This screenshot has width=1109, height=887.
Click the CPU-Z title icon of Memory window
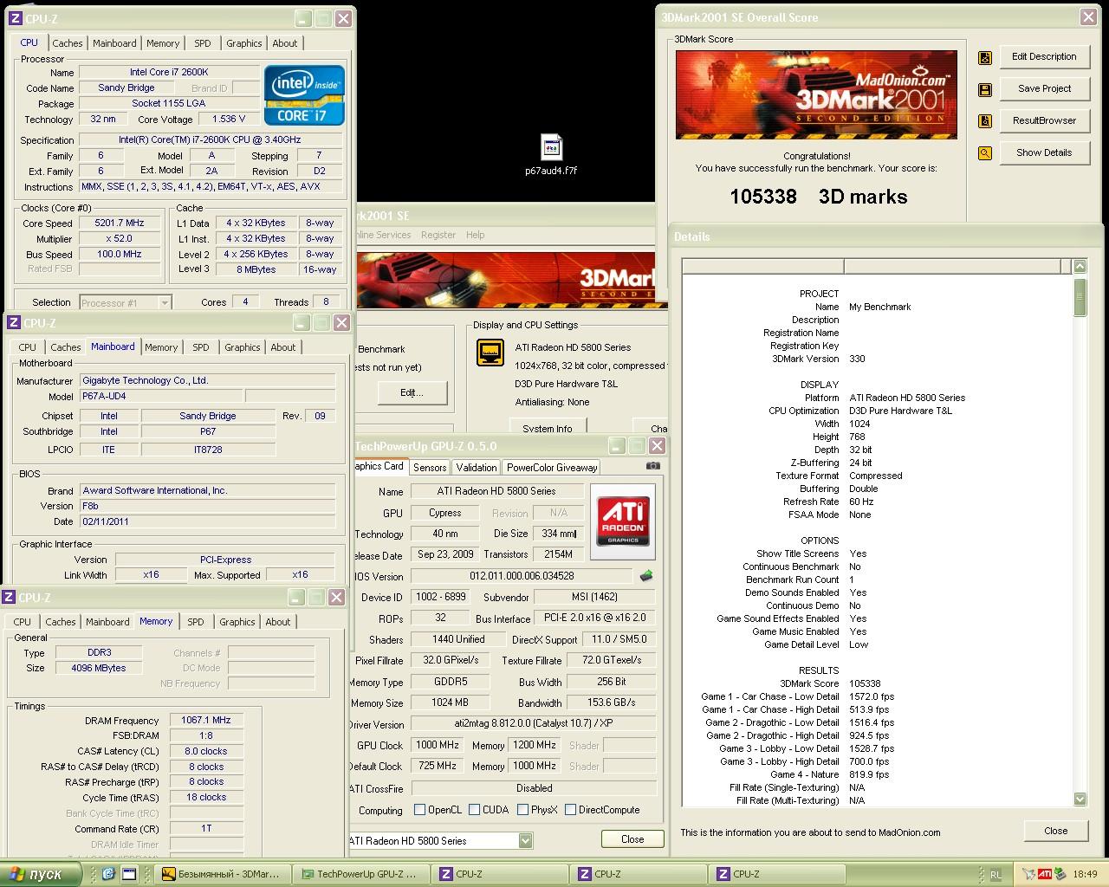[x=10, y=598]
